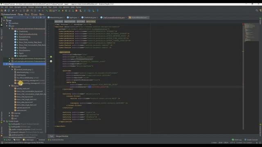The width and height of the screenshot is (262, 147).
Task: Click the Search Everywhere magnifier icon
Action: (x=257, y=11)
